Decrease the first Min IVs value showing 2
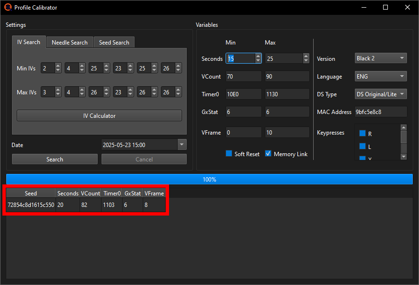Image resolution: width=419 pixels, height=285 pixels. 58,70
